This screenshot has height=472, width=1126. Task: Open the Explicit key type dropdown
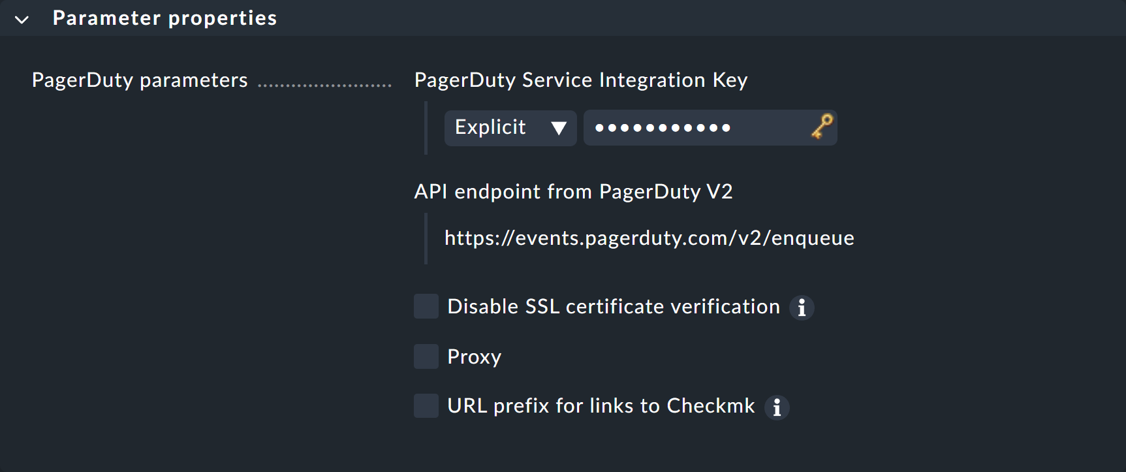(510, 128)
